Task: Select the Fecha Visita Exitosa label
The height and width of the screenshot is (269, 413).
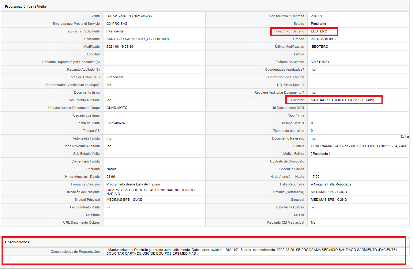Action: [x=289, y=207]
